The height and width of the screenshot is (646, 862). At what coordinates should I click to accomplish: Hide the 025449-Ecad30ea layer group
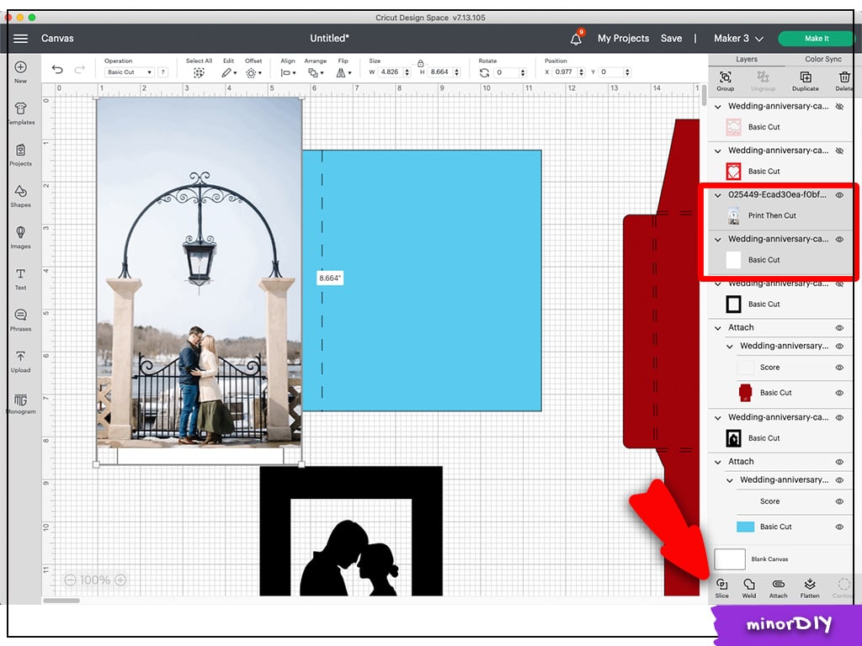click(x=839, y=195)
